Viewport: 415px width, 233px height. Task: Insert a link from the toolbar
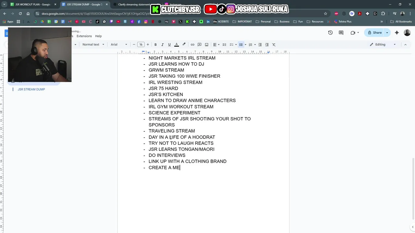193,45
